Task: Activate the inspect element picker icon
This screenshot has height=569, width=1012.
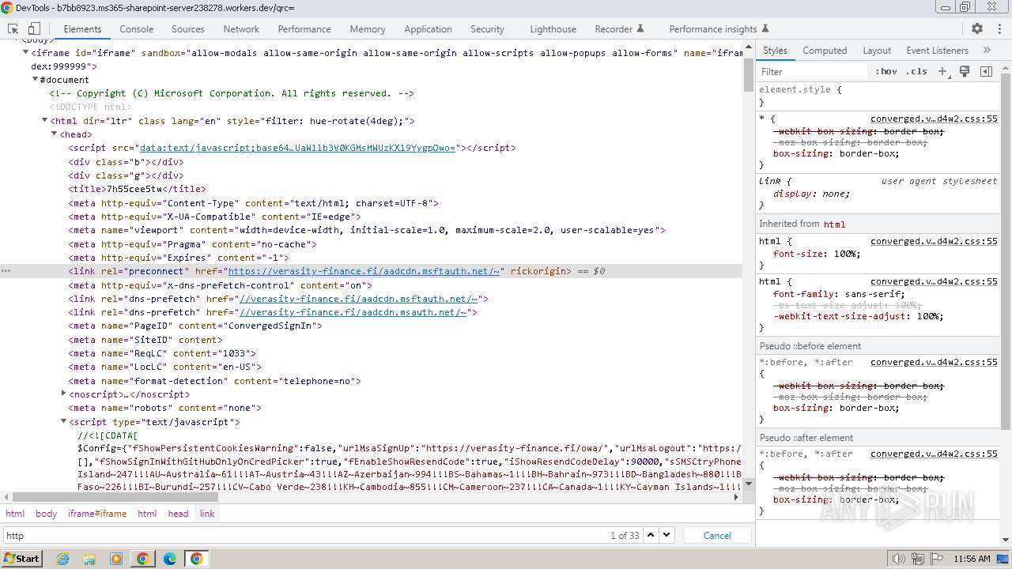Action: point(13,28)
